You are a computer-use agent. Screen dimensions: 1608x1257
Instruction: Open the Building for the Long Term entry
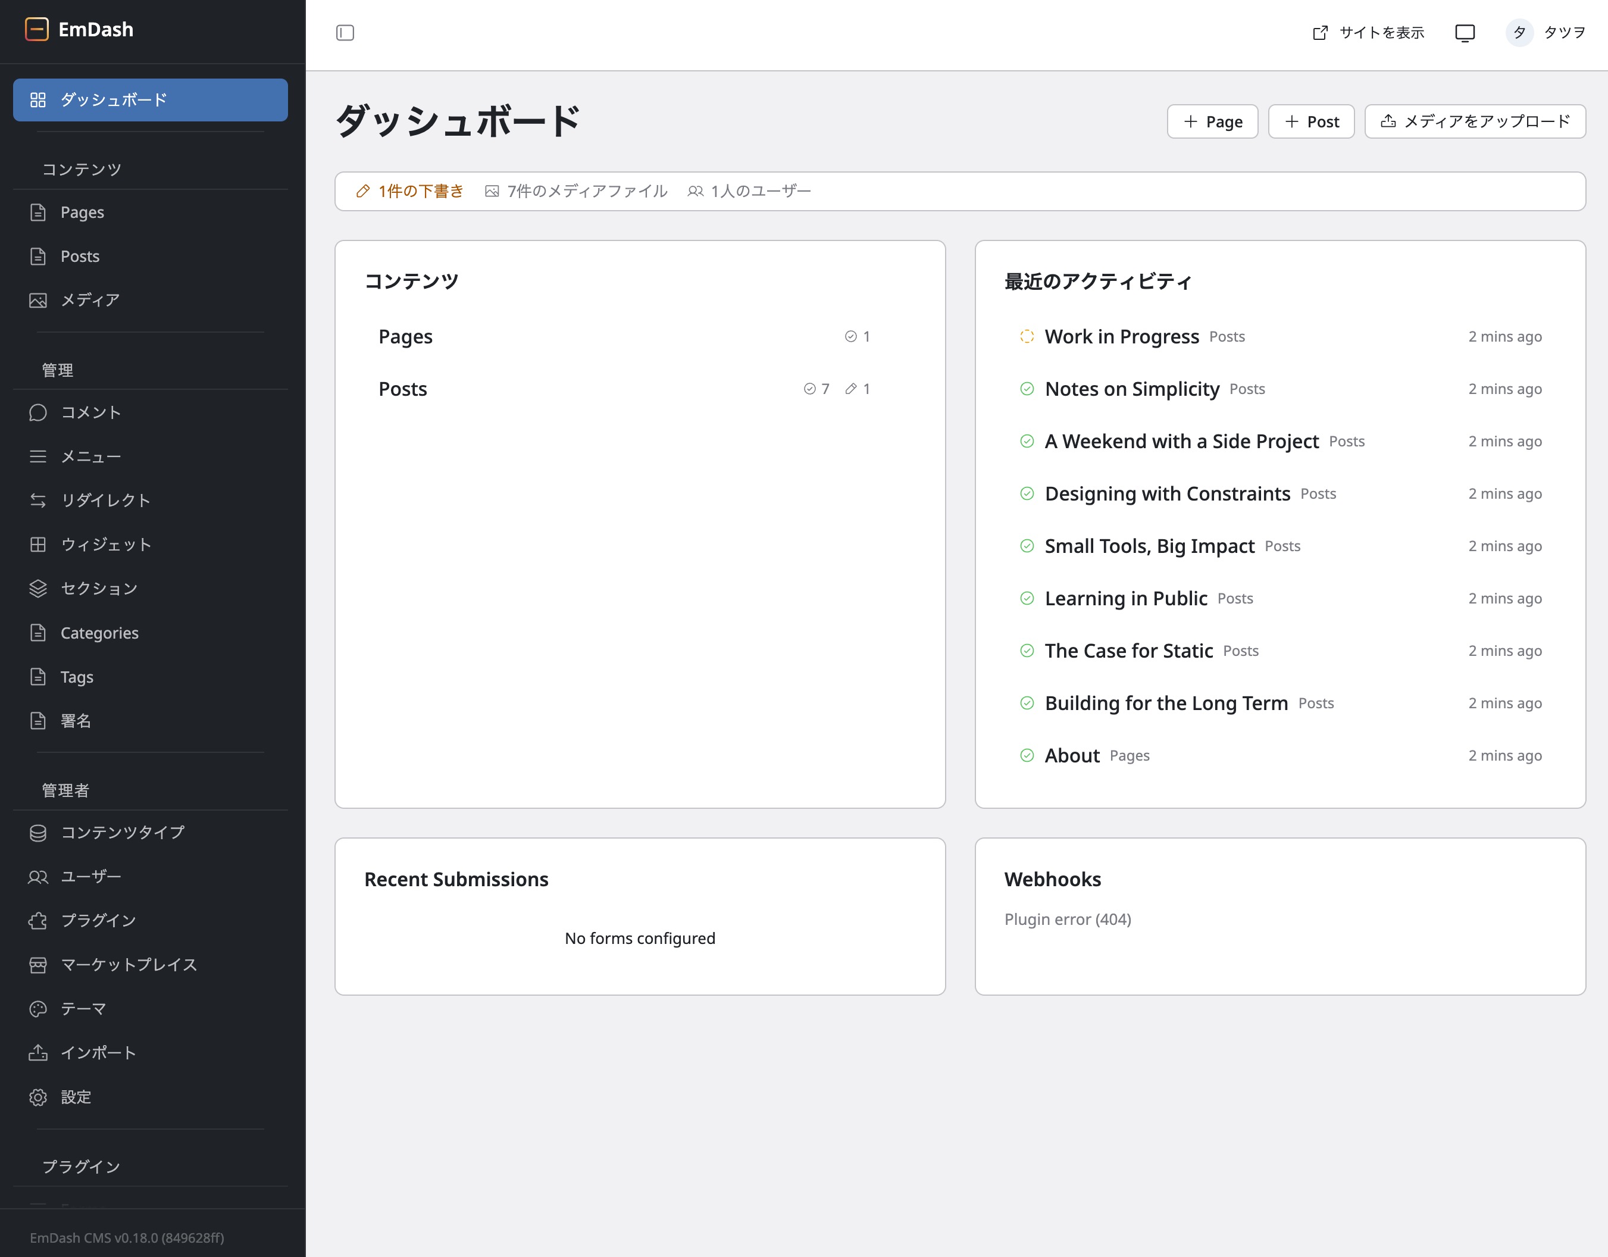click(x=1279, y=702)
